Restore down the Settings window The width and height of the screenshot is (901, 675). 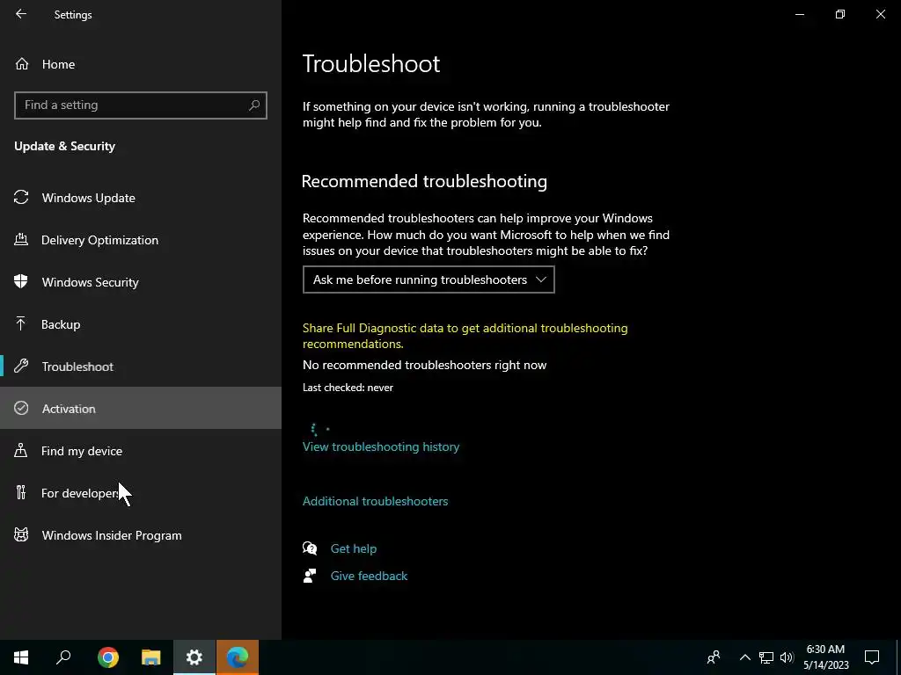840,14
